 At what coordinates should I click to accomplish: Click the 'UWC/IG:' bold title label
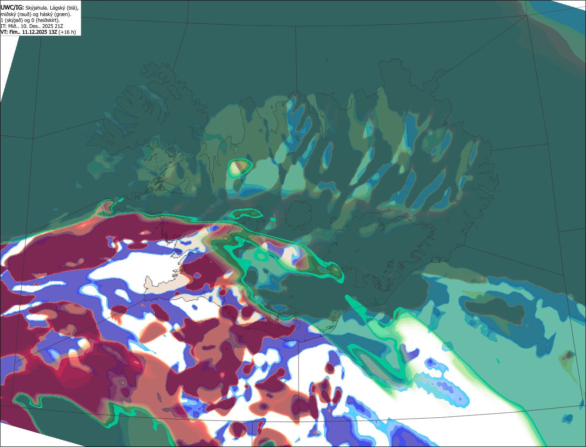pos(12,8)
